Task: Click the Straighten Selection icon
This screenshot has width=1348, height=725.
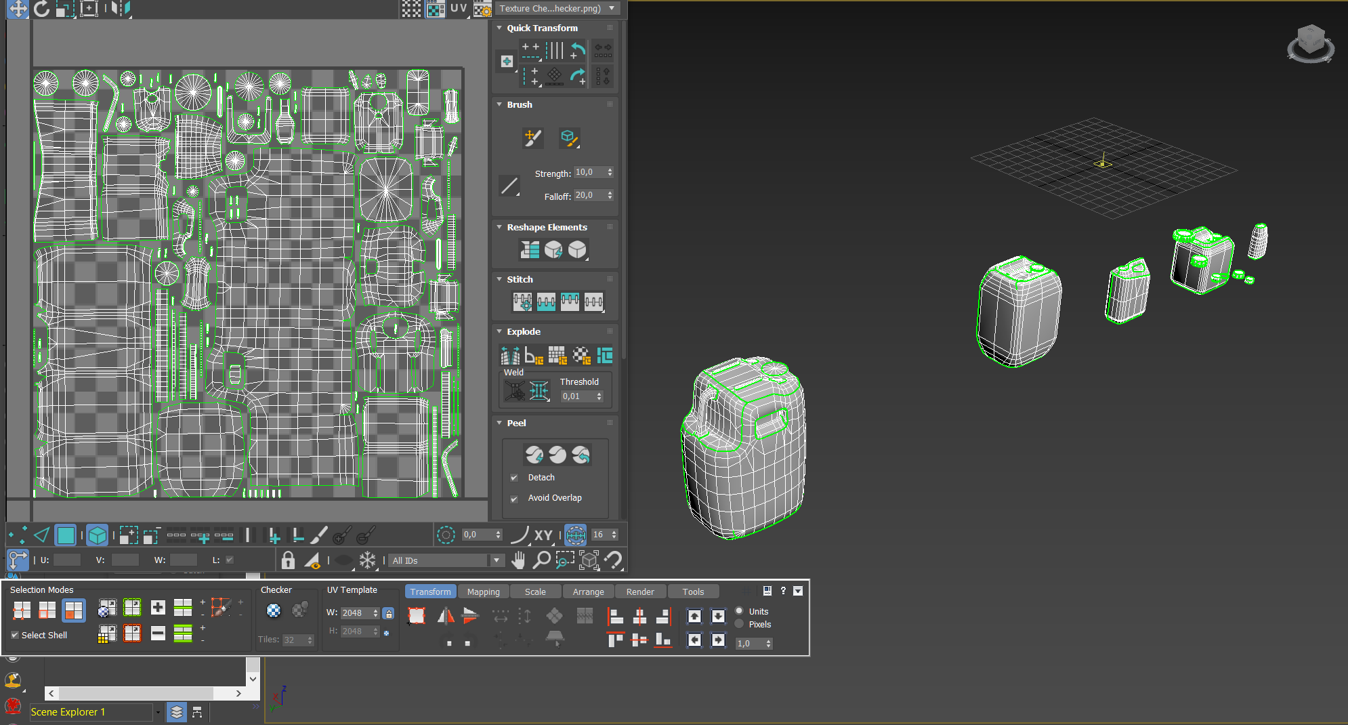Action: 530,250
